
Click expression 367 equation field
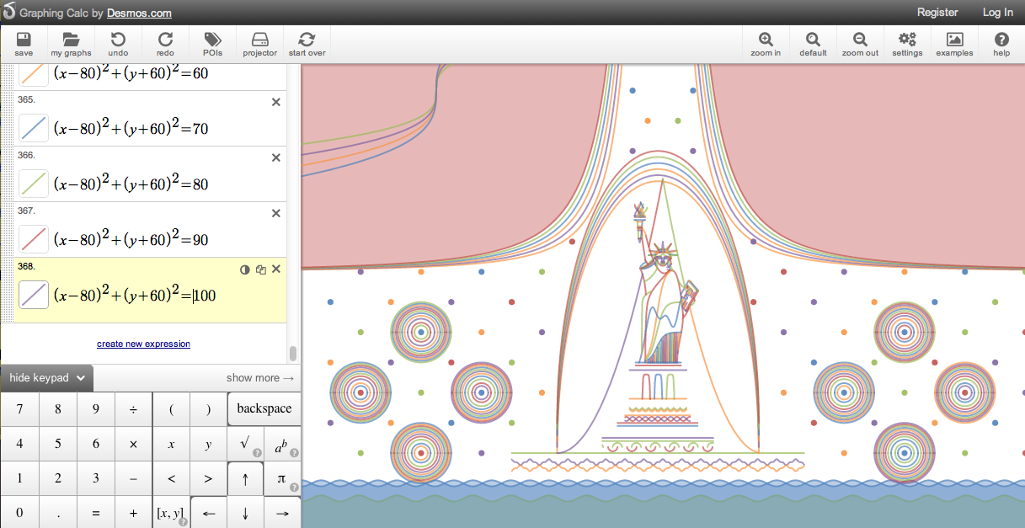[131, 239]
